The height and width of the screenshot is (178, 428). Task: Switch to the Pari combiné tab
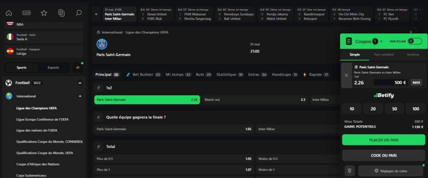(383, 54)
